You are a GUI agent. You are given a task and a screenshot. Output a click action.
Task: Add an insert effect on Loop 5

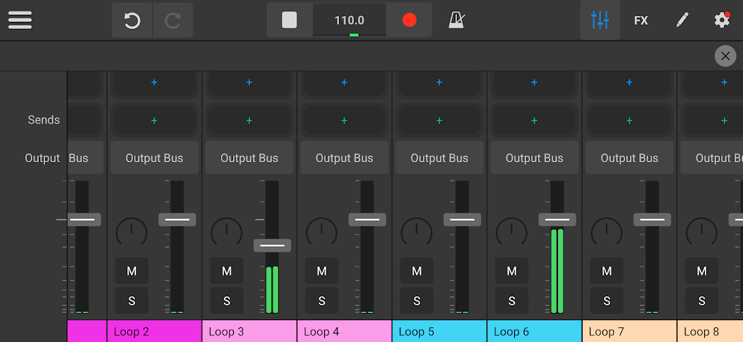click(x=439, y=83)
